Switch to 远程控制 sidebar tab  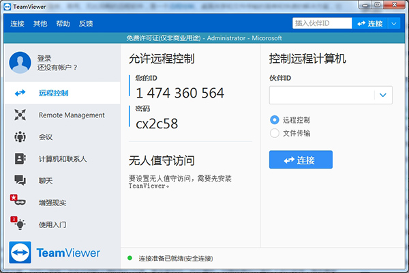tap(62, 93)
